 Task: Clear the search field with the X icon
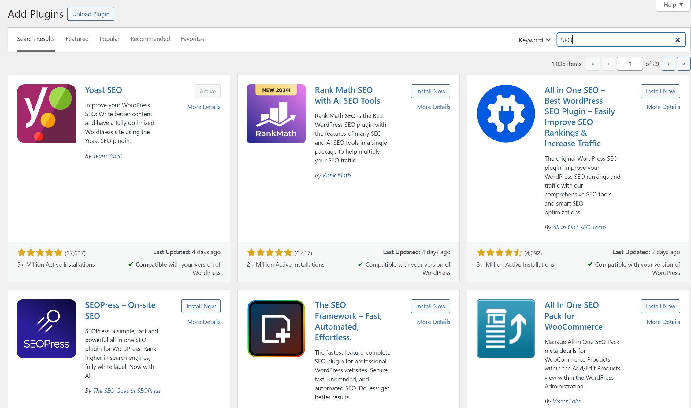pyautogui.click(x=677, y=40)
